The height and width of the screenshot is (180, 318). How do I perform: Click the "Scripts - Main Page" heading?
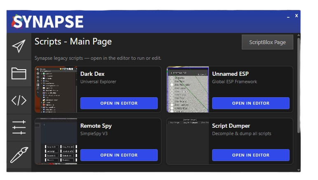click(x=73, y=42)
